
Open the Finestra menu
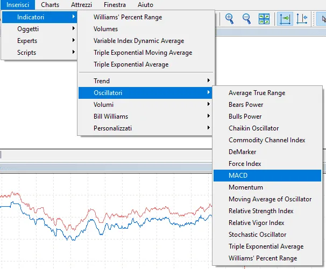coord(115,5)
